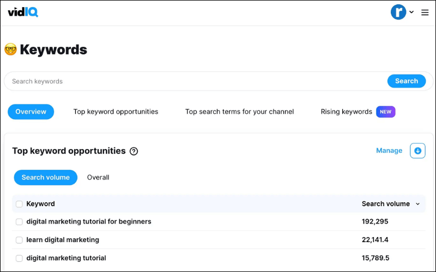Open the user profile avatar
This screenshot has height=272, width=436.
(x=398, y=12)
